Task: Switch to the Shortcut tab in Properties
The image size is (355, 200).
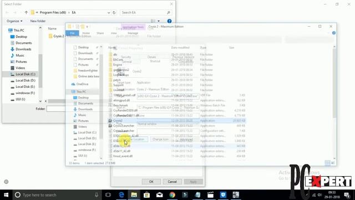Action: (x=155, y=61)
